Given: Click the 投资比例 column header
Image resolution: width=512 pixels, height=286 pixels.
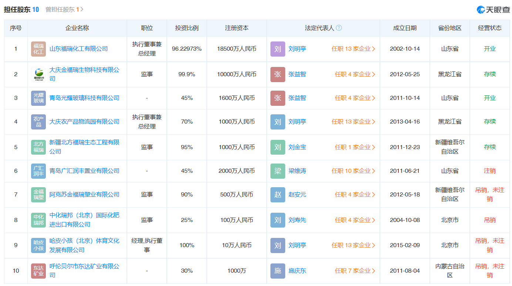Looking at the screenshot, I should (x=187, y=28).
